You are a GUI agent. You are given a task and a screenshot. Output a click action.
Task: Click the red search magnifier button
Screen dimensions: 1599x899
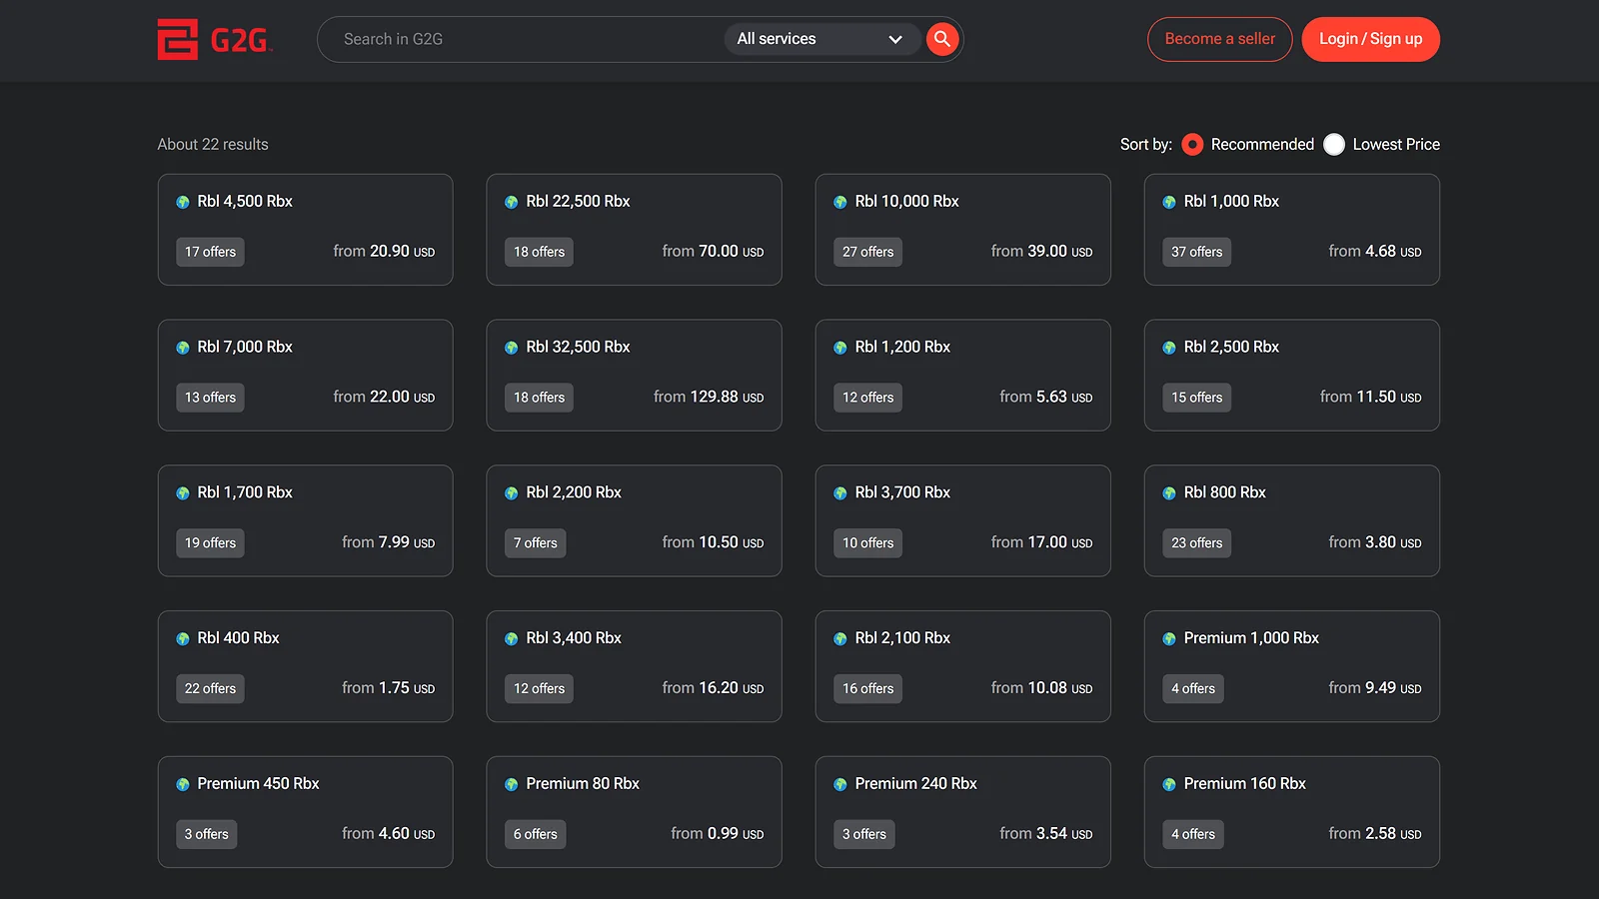941,39
